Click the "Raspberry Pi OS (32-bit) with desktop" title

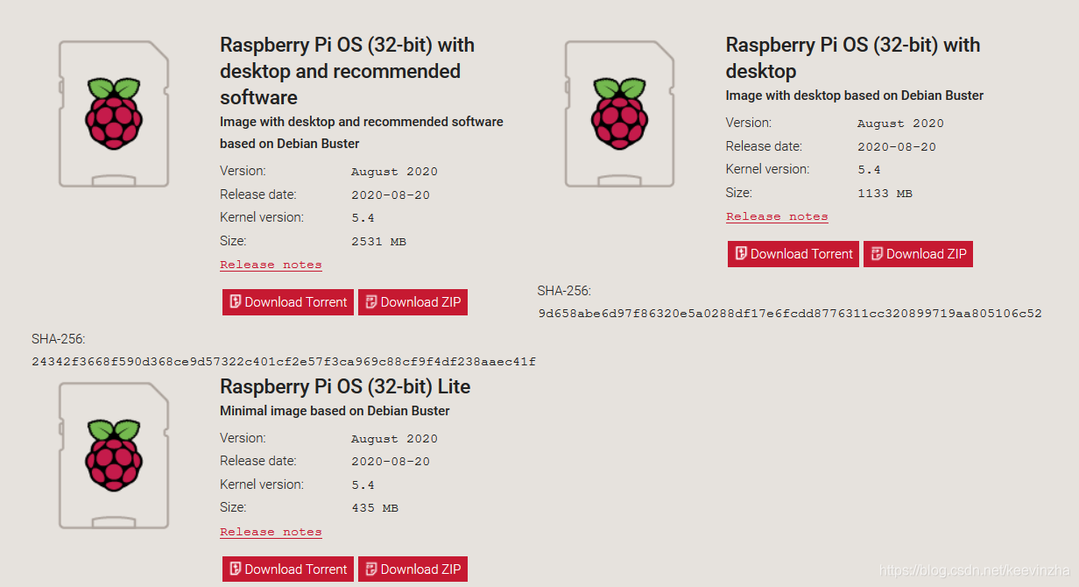[852, 58]
